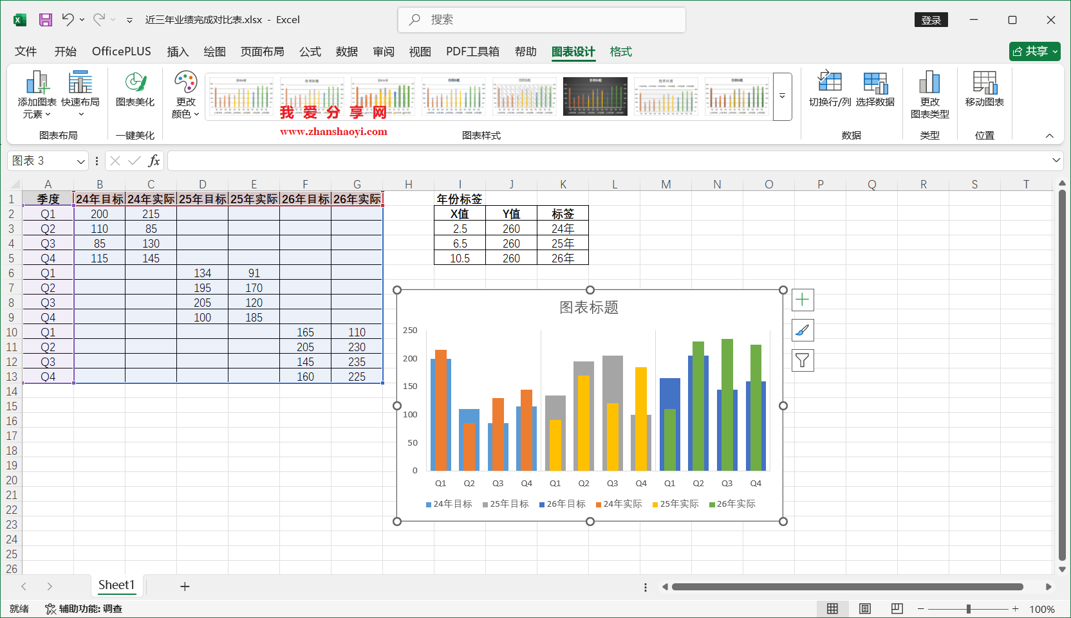
Task: Click the horizontal scrollbar thumb
Action: pyautogui.click(x=847, y=586)
